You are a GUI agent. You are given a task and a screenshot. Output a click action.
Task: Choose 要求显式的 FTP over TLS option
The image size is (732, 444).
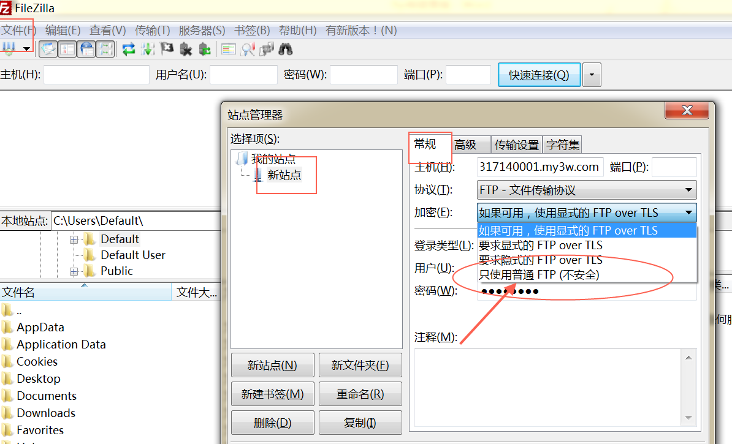587,246
